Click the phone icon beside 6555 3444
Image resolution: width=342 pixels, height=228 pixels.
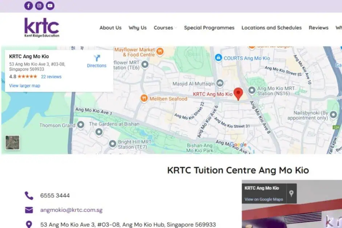point(29,196)
